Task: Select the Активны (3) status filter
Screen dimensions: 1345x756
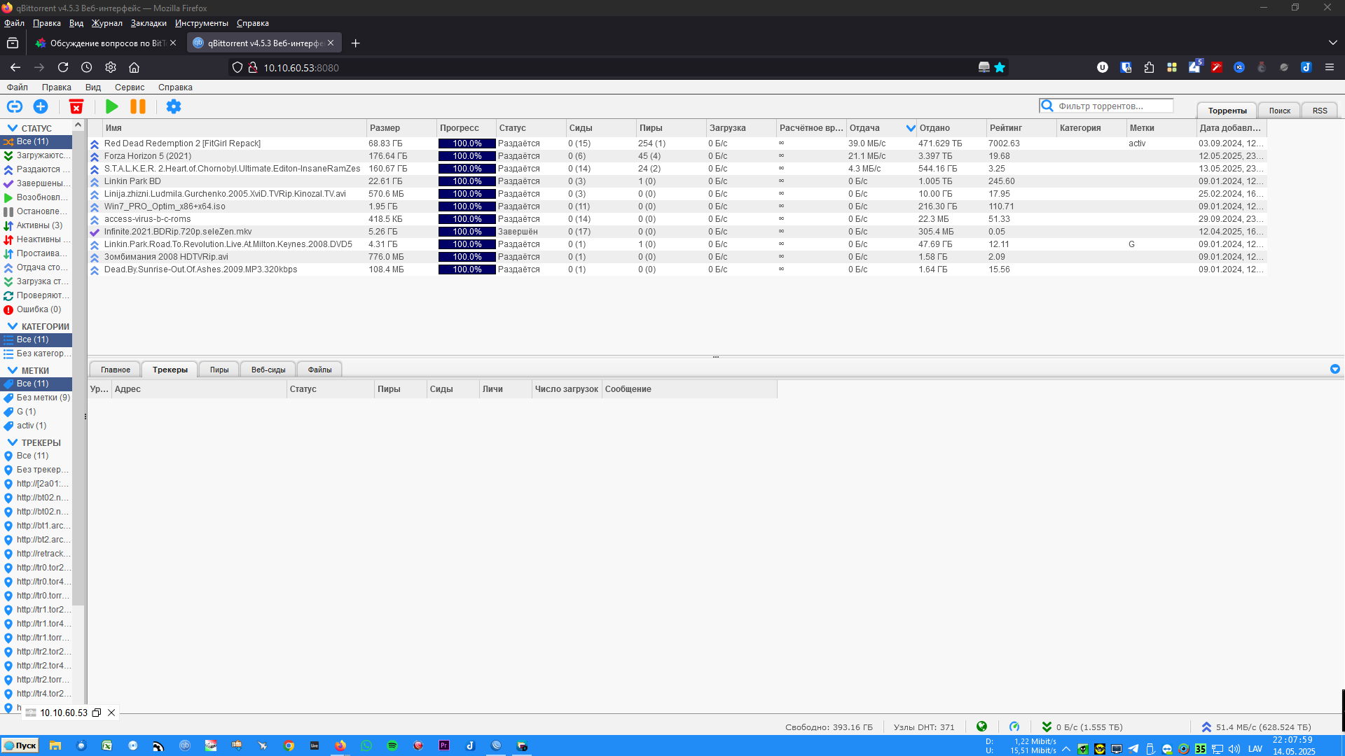Action: (36, 225)
